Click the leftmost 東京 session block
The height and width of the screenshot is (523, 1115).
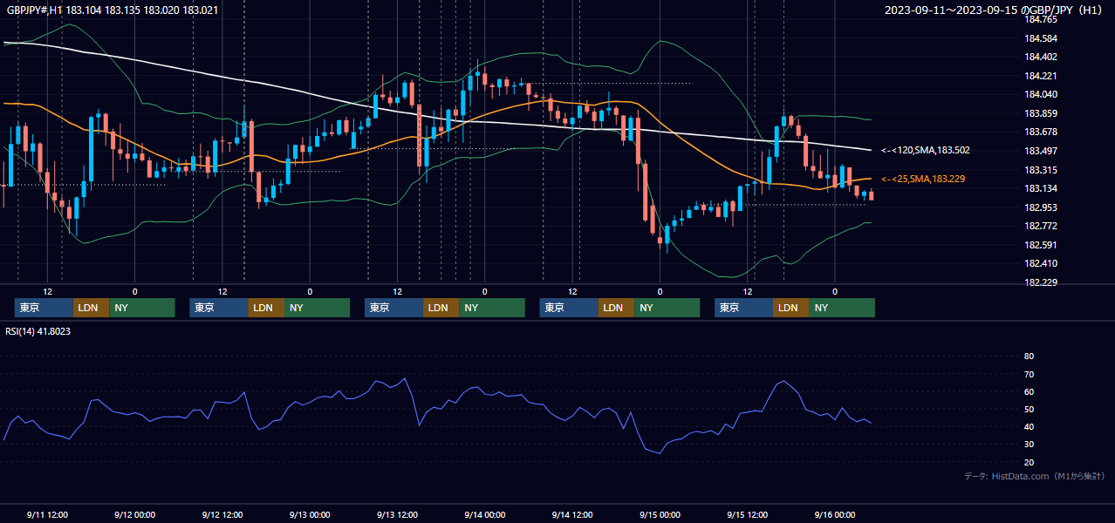pyautogui.click(x=44, y=308)
